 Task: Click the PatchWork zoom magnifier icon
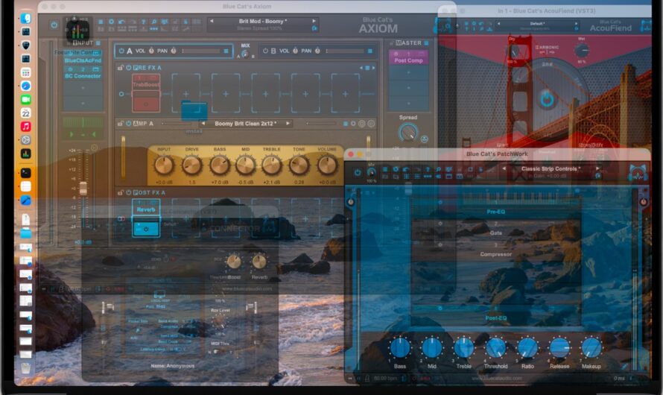(x=438, y=169)
